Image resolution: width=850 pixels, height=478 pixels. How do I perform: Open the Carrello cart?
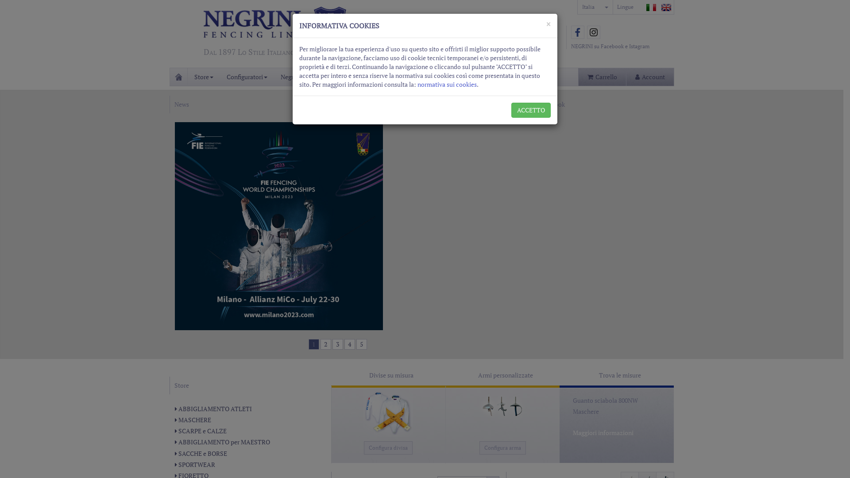coord(602,77)
